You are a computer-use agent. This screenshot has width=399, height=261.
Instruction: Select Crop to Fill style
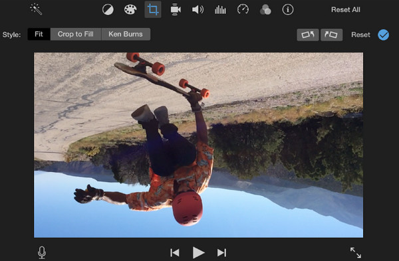point(76,34)
